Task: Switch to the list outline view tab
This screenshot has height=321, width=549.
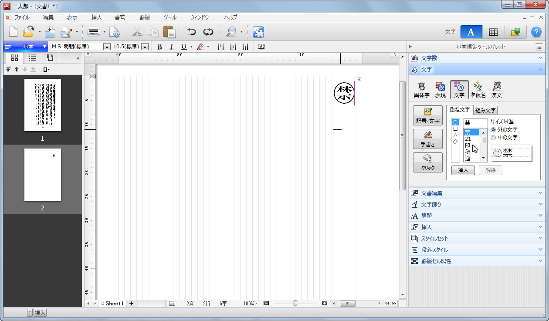Action: click(x=32, y=58)
